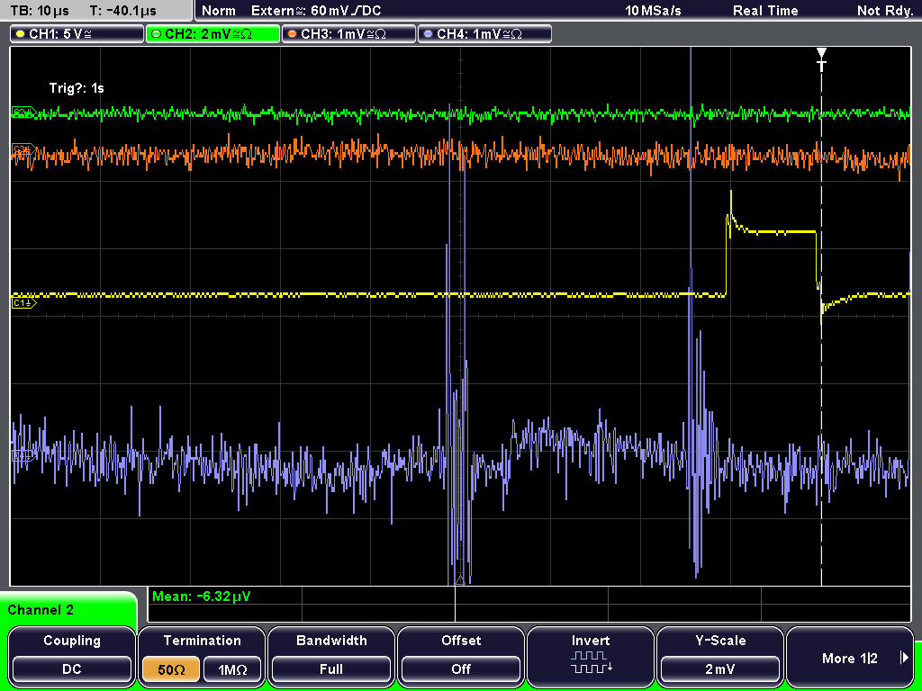Click the C3 ground level marker
The image size is (922, 691).
[24, 148]
